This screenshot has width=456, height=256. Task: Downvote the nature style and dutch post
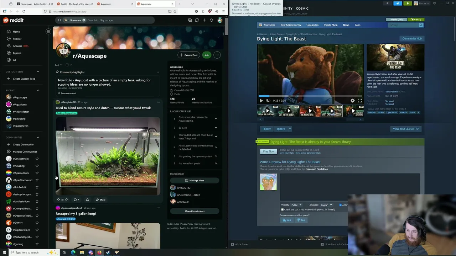[66, 200]
